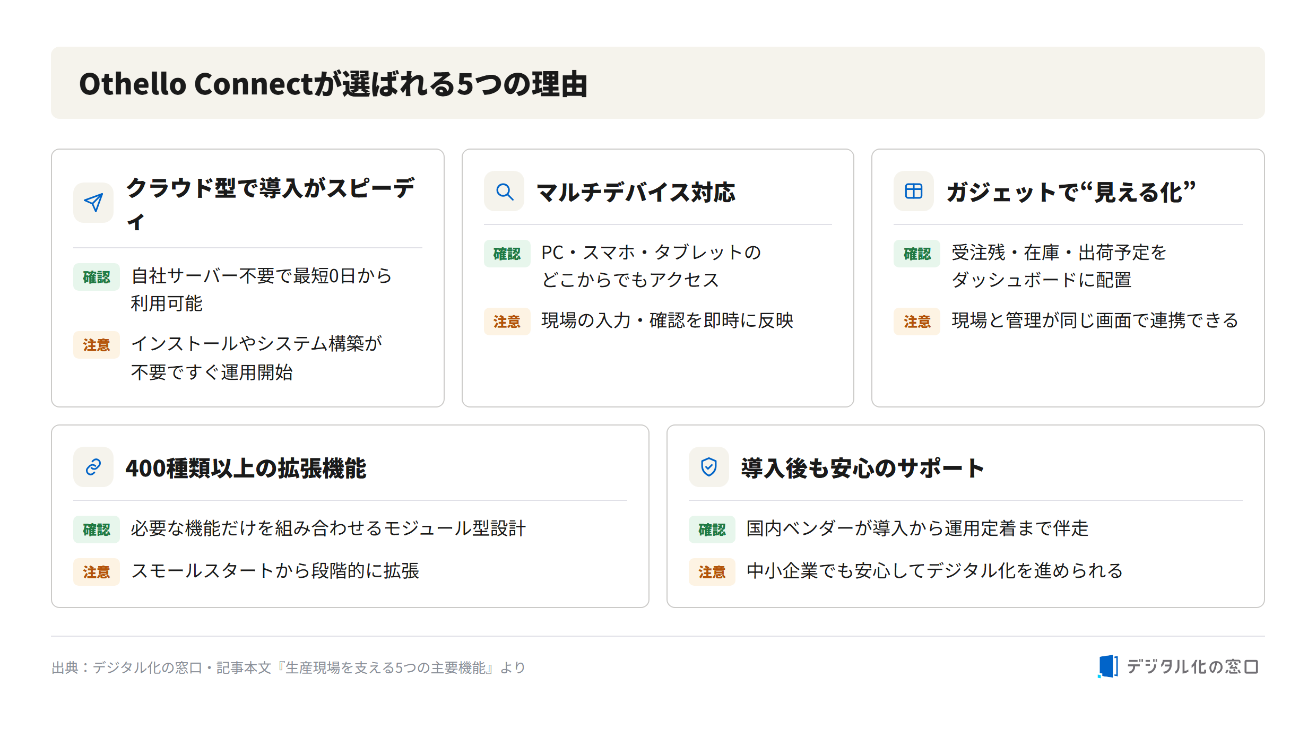
Task: Click the footer source line starting with 出典
Action: [x=288, y=667]
